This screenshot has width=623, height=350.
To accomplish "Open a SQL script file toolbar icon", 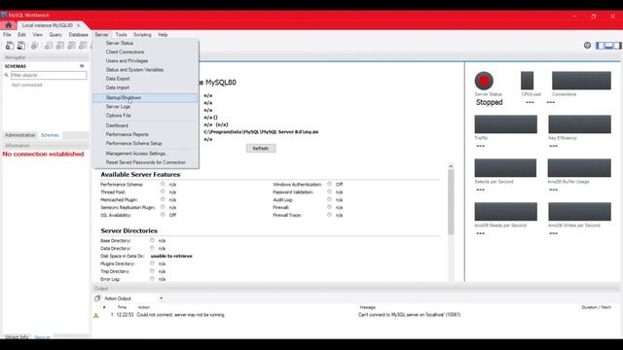I will (x=21, y=46).
